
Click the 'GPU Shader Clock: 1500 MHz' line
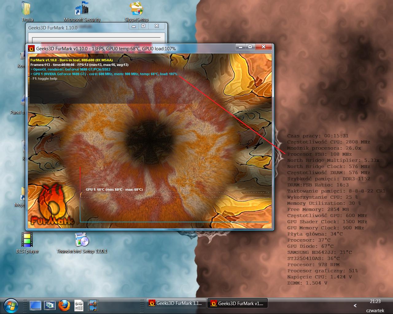pyautogui.click(x=327, y=222)
